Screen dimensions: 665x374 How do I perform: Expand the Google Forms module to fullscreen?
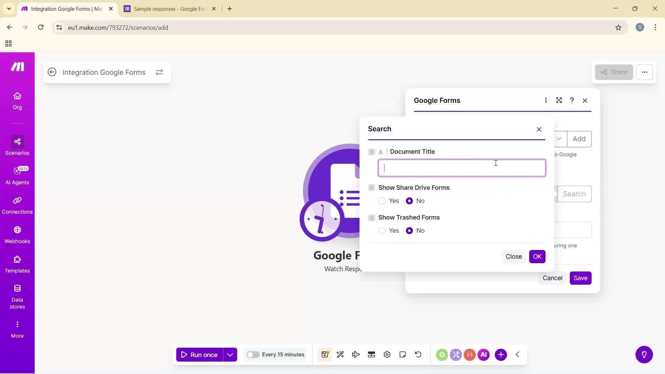click(x=559, y=100)
